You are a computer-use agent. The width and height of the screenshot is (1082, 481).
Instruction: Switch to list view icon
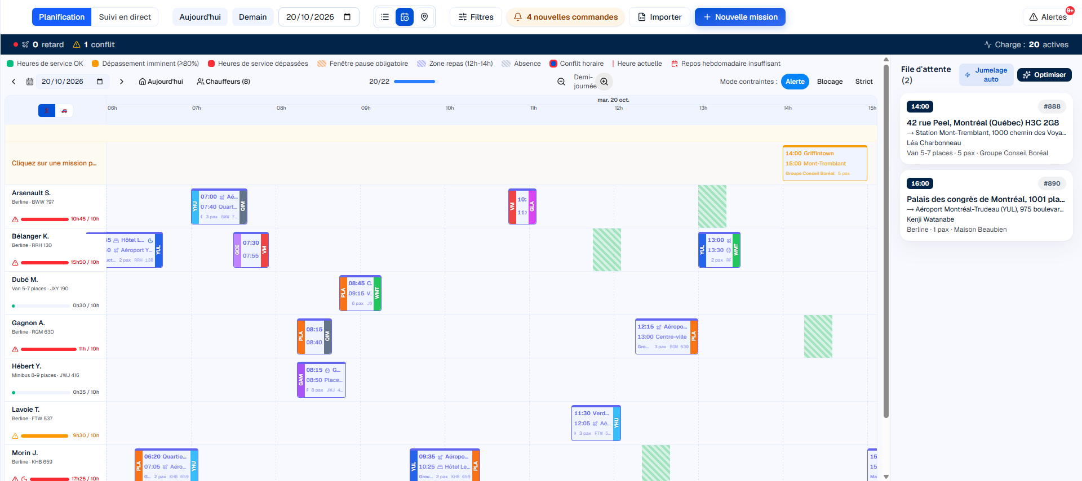(385, 17)
